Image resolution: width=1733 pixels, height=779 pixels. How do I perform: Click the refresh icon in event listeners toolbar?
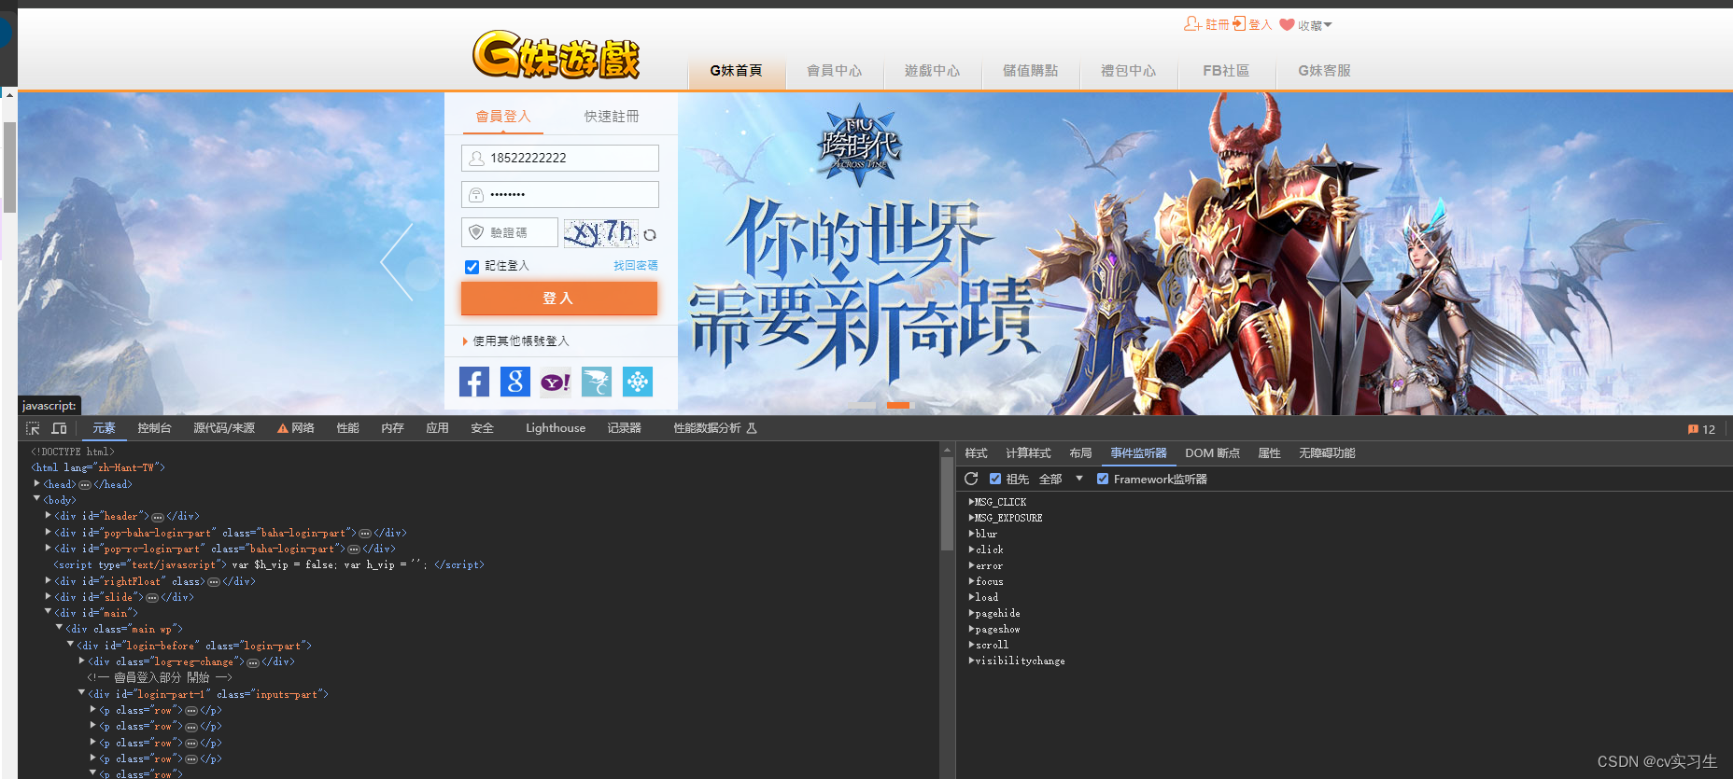point(971,479)
